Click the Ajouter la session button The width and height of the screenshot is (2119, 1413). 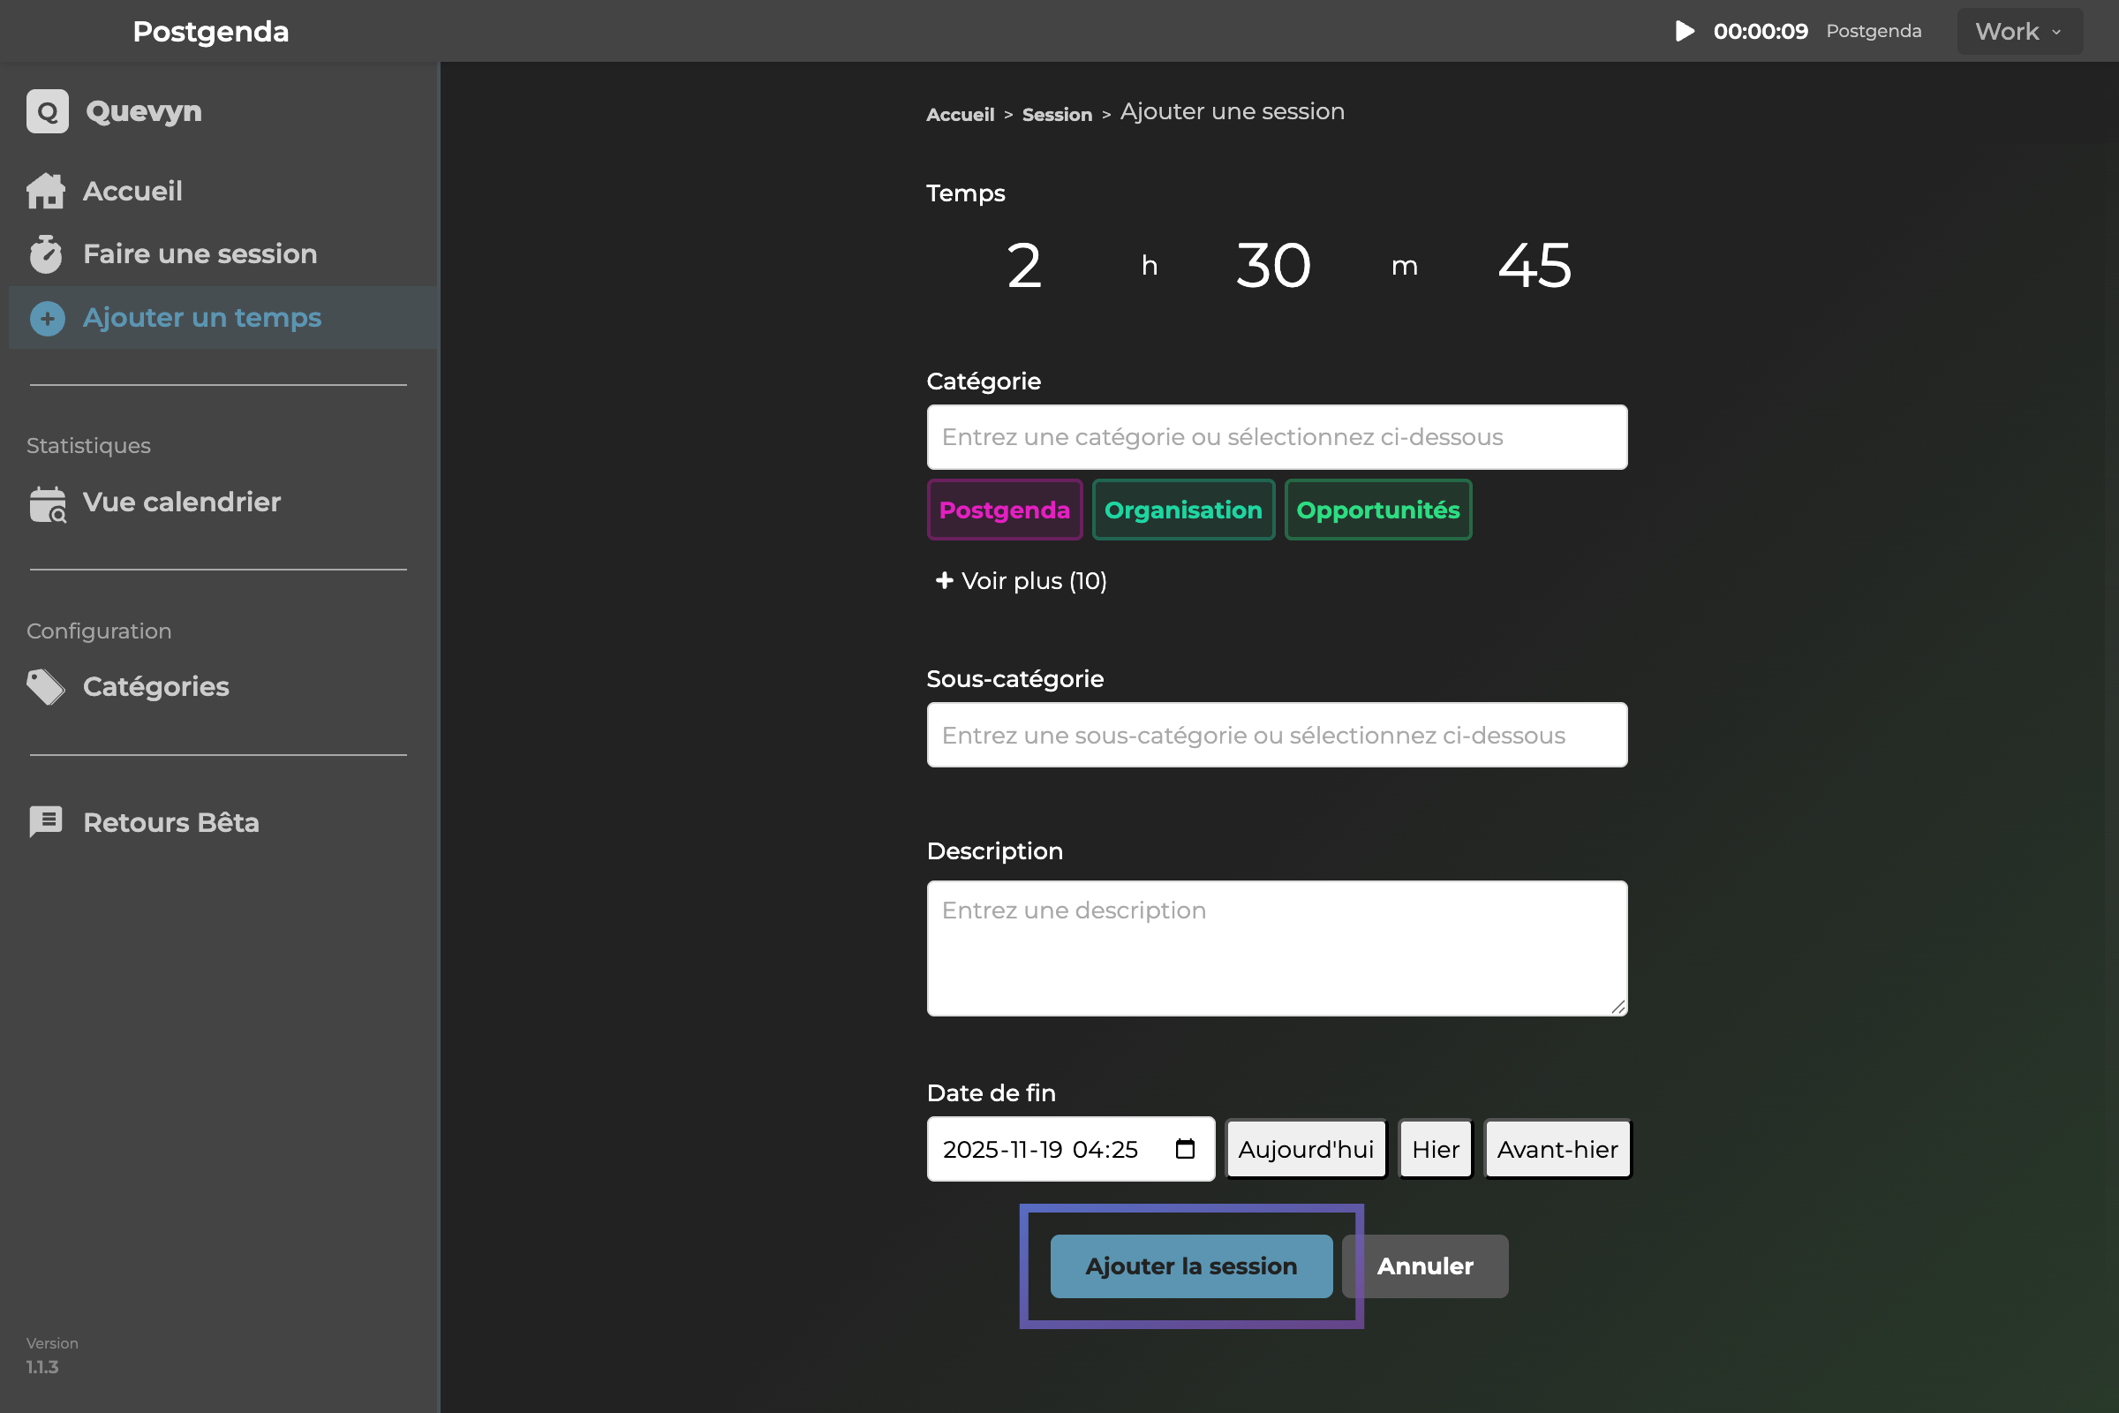(x=1191, y=1266)
